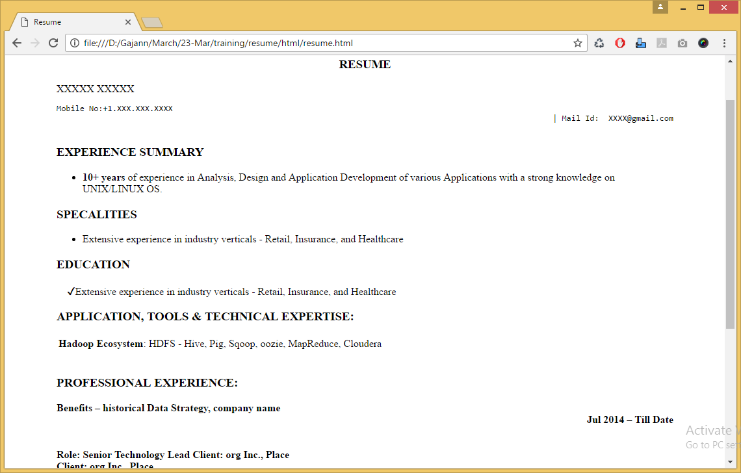Focus the address bar URL field
This screenshot has height=473, width=741.
tap(326, 43)
